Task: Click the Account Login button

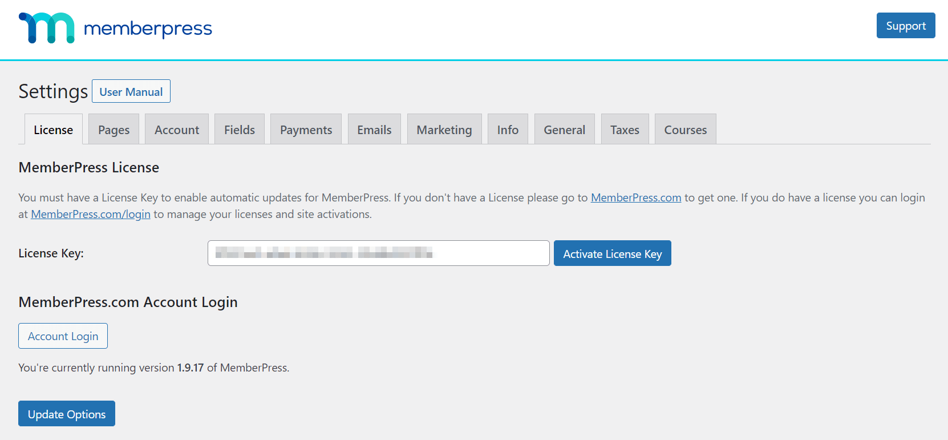Action: coord(63,336)
